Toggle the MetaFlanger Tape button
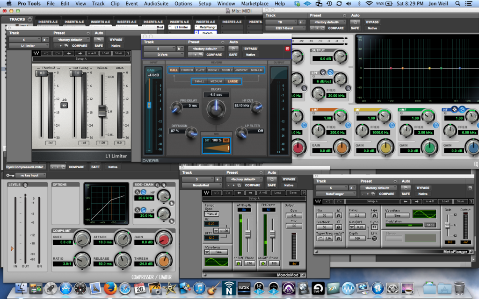Viewport: 479px width, 299px height. 374,216
